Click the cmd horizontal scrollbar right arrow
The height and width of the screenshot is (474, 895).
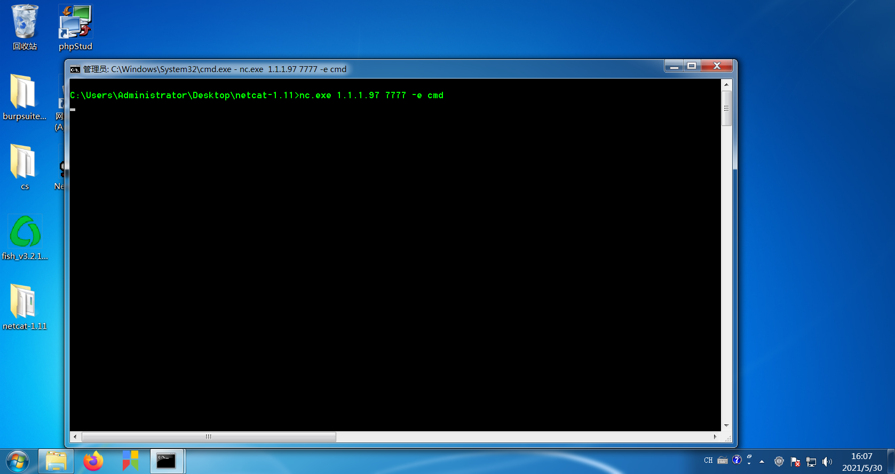pyautogui.click(x=715, y=437)
